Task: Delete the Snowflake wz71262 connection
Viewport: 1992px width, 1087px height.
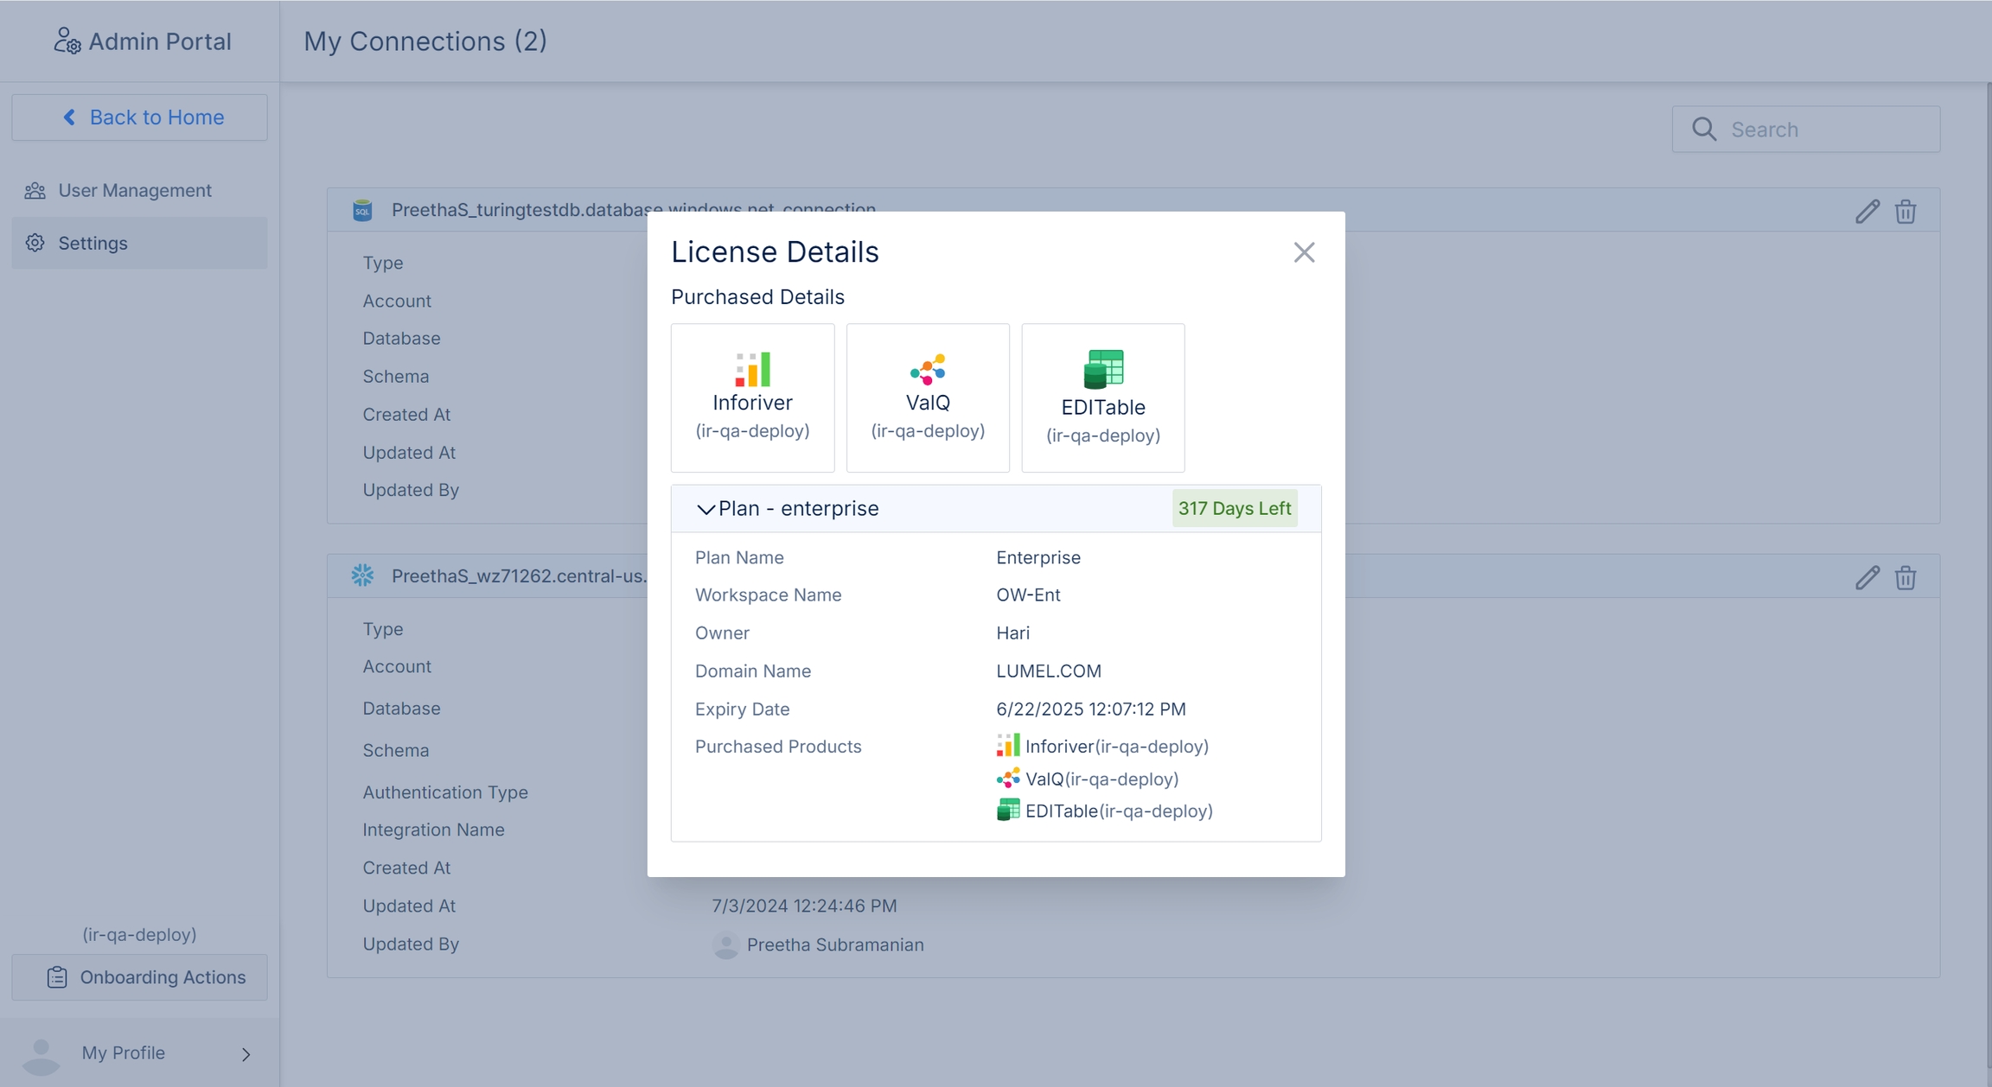Action: click(1906, 577)
